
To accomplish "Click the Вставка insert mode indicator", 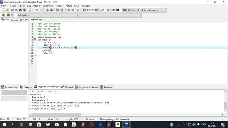I will [x=90, y=119].
